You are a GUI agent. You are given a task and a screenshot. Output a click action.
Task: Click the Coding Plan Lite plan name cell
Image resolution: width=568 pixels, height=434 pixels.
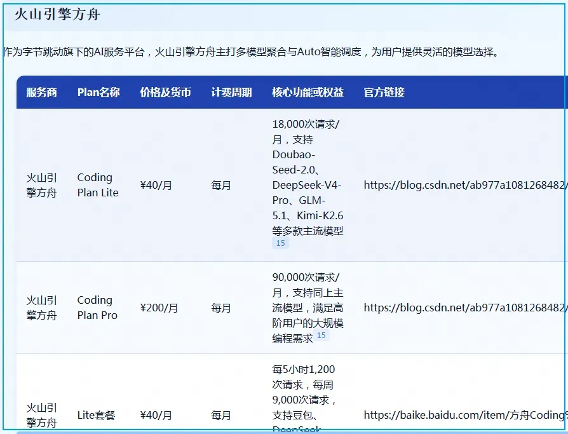[x=98, y=185]
